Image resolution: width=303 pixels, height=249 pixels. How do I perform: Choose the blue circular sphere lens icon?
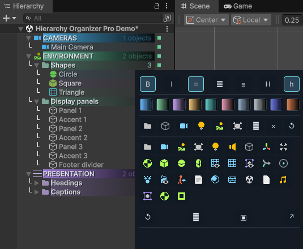point(215,179)
